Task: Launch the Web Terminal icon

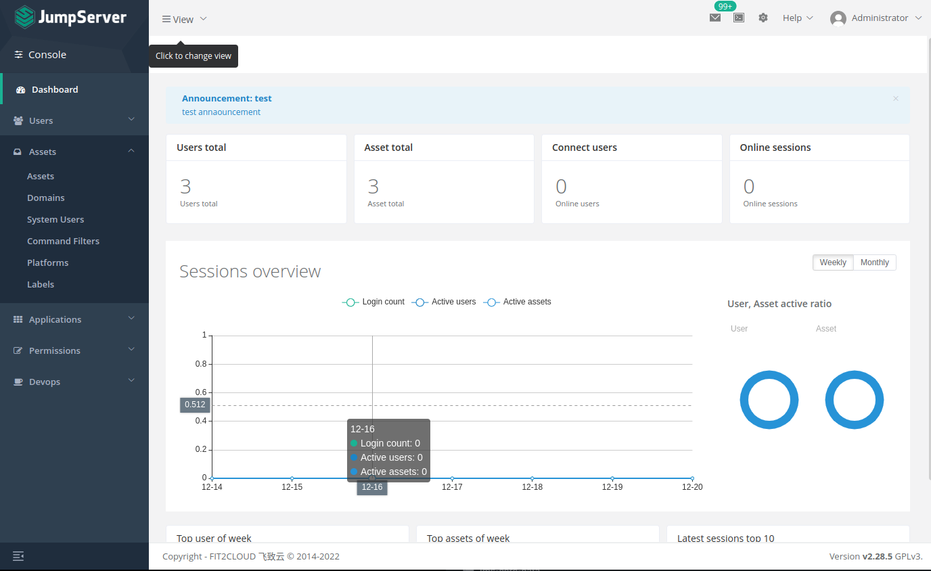Action: pyautogui.click(x=739, y=18)
